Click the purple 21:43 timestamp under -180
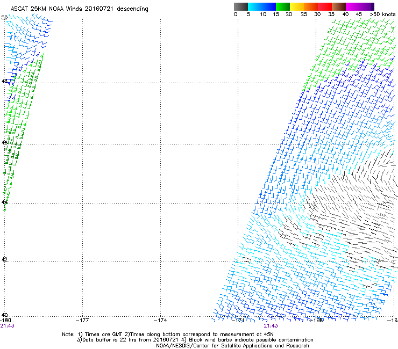 tap(7, 326)
